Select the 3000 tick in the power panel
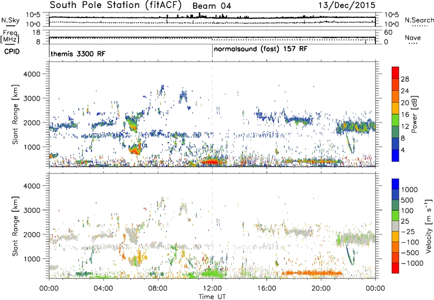This screenshot has height=300, width=434. click(x=31, y=99)
